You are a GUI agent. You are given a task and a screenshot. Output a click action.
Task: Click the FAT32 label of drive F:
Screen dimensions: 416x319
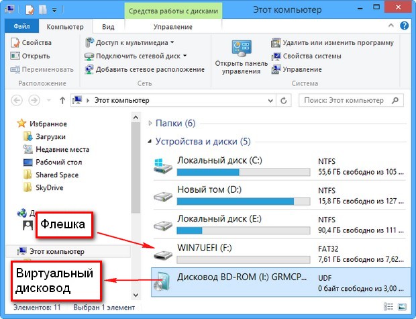[x=328, y=249]
